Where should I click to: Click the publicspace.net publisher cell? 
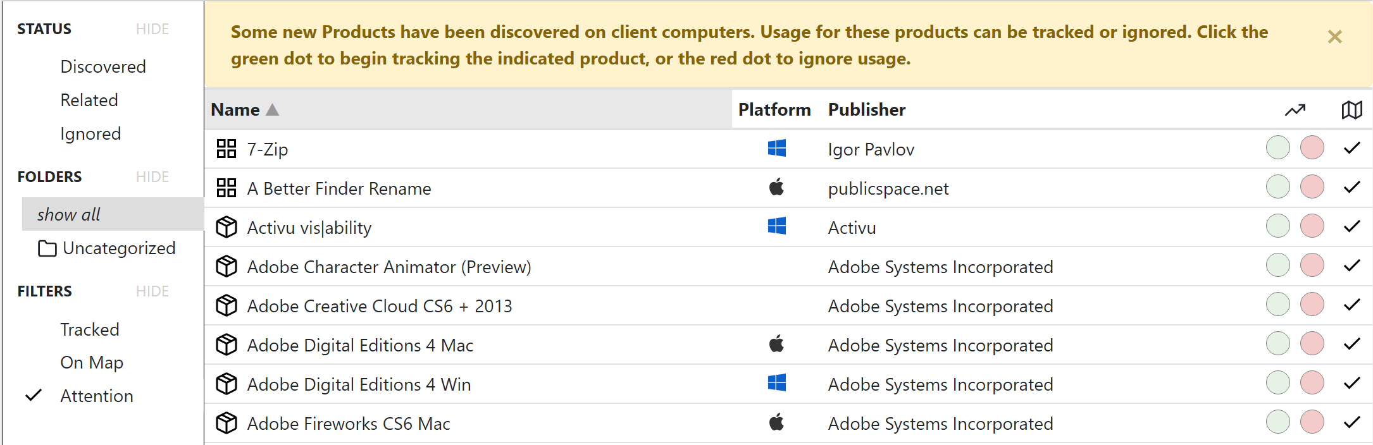(x=888, y=188)
